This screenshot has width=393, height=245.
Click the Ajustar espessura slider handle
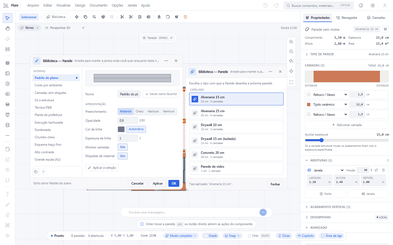pyautogui.click(x=321, y=140)
